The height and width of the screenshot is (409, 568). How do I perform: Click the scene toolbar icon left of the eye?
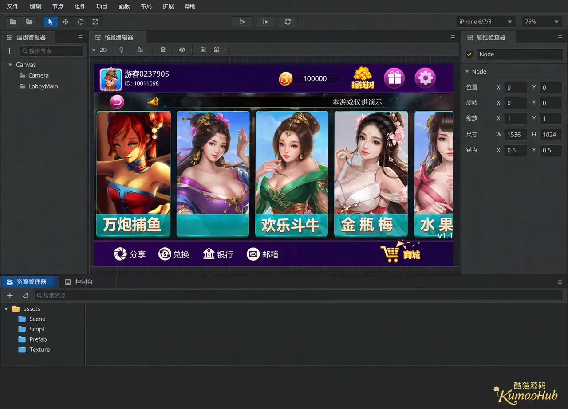tap(163, 50)
